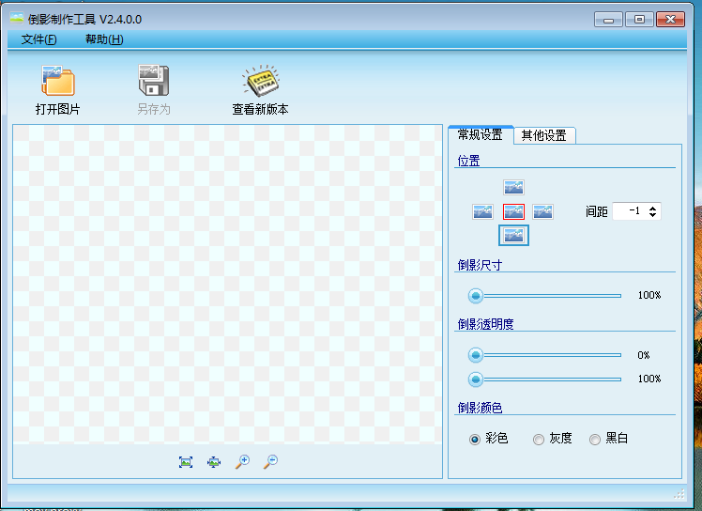Set reflection position to top

513,188
